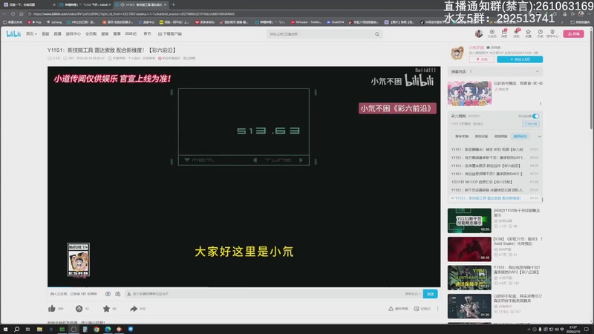Click the 发送 send danmaku button
Image resolution: width=594 pixels, height=334 pixels.
pyautogui.click(x=431, y=294)
